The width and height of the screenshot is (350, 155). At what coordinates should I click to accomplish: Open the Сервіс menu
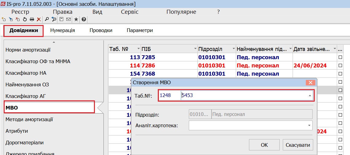click(130, 12)
